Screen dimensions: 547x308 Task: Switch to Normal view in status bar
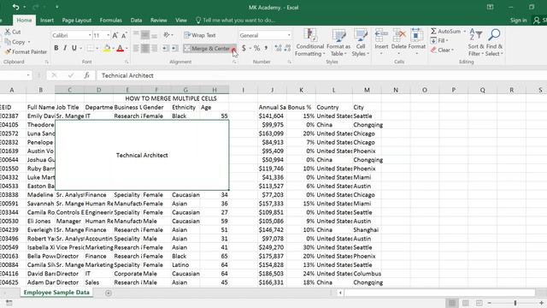(x=452, y=303)
